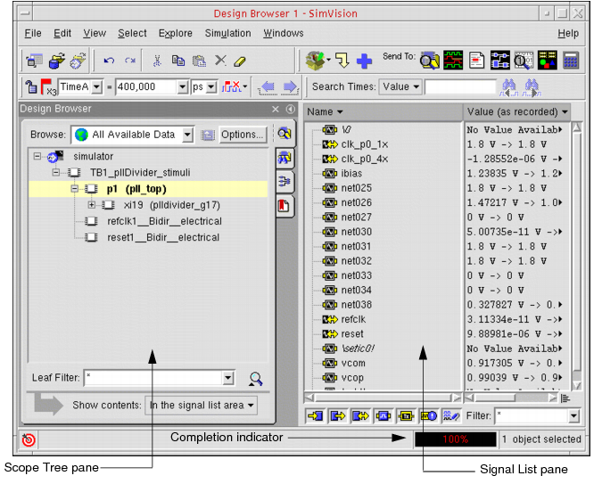Open the Browse All Available Data dropdown
Viewport: 602px width, 484px height.
pyautogui.click(x=187, y=135)
